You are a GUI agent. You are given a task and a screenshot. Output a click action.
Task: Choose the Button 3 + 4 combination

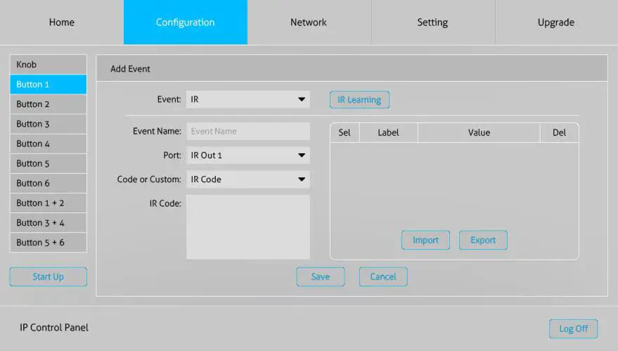pyautogui.click(x=48, y=222)
